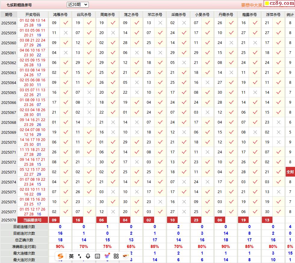The height and width of the screenshot is (263, 295).
Task: Click 鸿雁 current kill number 09 red box
Action: pos(54,220)
